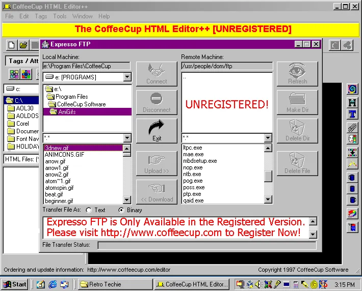
Task: Select the AniGifs folder in local tree
Action: click(x=87, y=112)
